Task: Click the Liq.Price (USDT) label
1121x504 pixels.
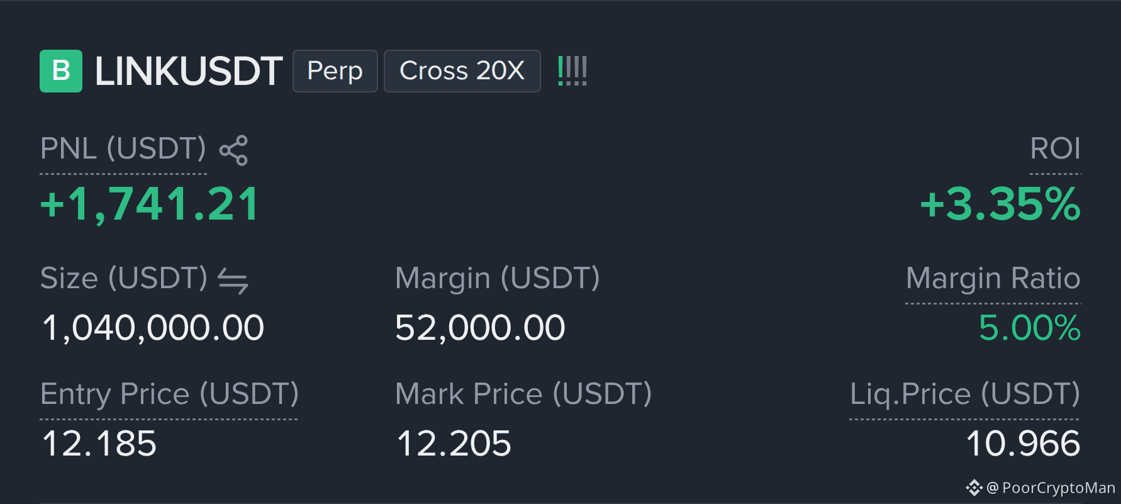Action: point(965,395)
